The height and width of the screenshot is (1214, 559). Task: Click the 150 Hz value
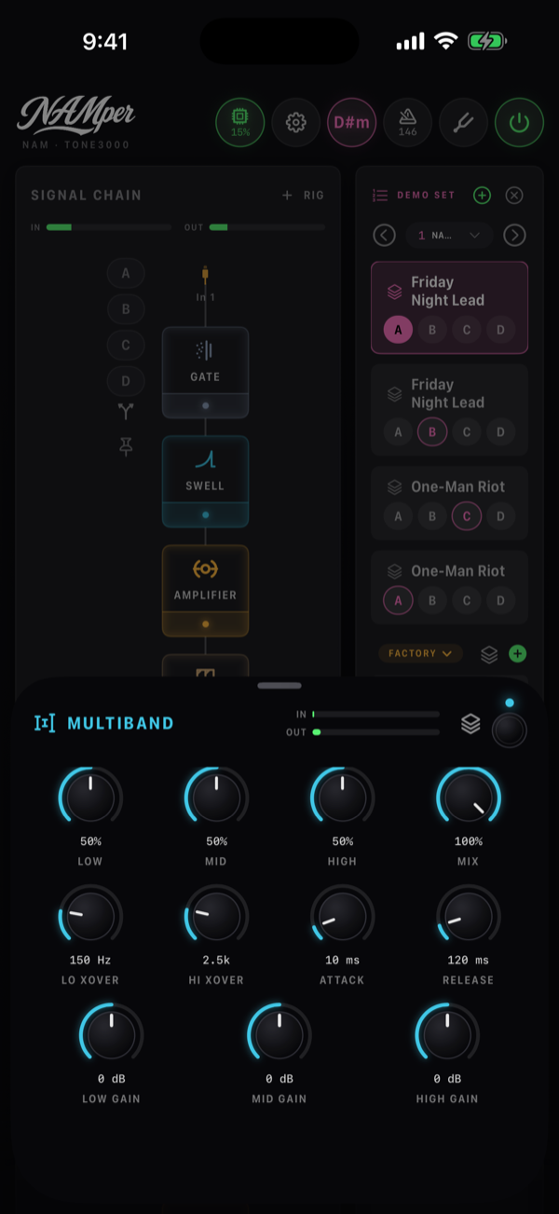coord(90,961)
